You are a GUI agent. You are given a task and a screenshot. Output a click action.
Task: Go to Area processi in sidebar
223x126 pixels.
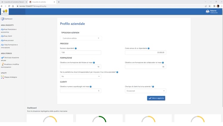point(9,40)
